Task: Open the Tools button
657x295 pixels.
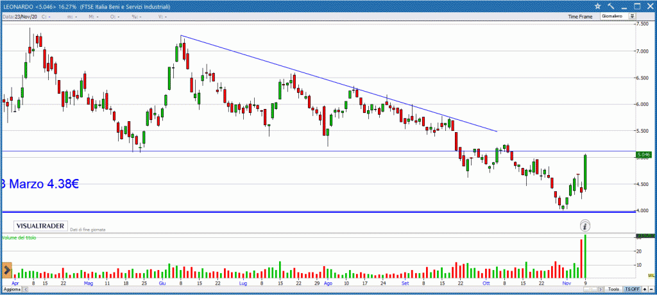Action: (613, 290)
